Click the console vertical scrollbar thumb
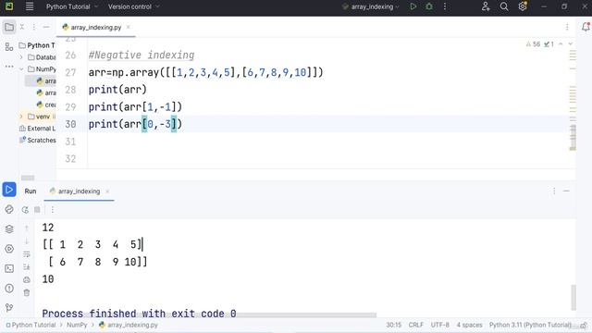 click(573, 297)
